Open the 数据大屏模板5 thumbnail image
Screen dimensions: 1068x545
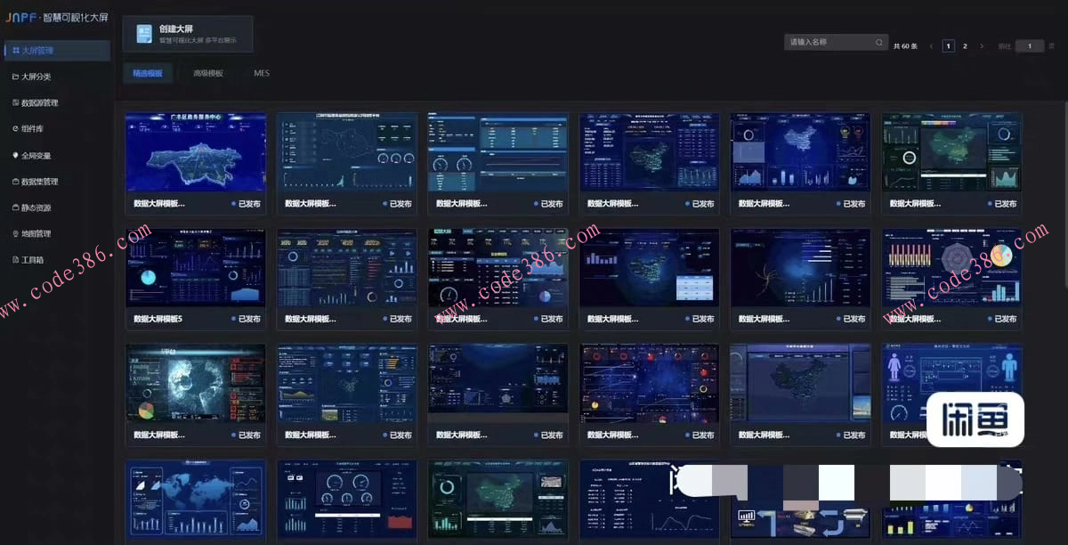(x=195, y=268)
